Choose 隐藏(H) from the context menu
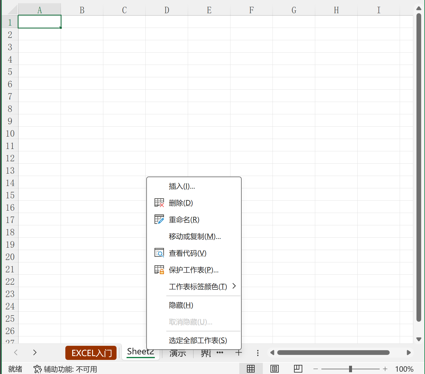The width and height of the screenshot is (425, 374). pos(180,305)
